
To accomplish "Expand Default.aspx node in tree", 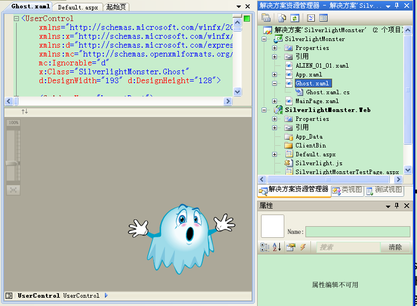I will pyautogui.click(x=274, y=154).
